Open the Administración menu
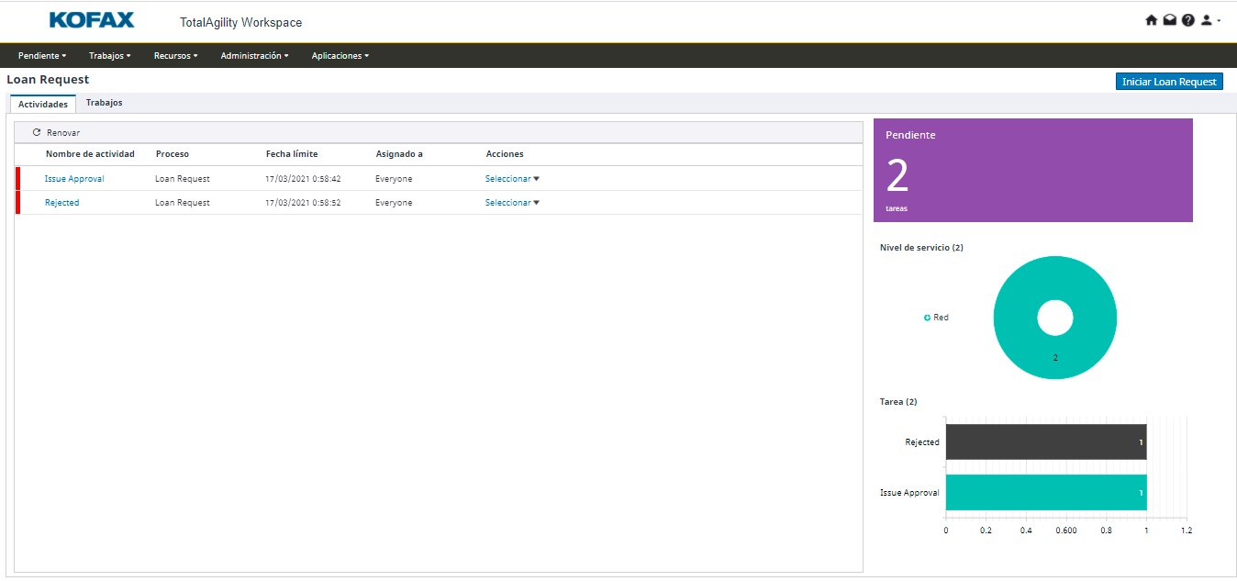The image size is (1237, 581). pyautogui.click(x=254, y=56)
